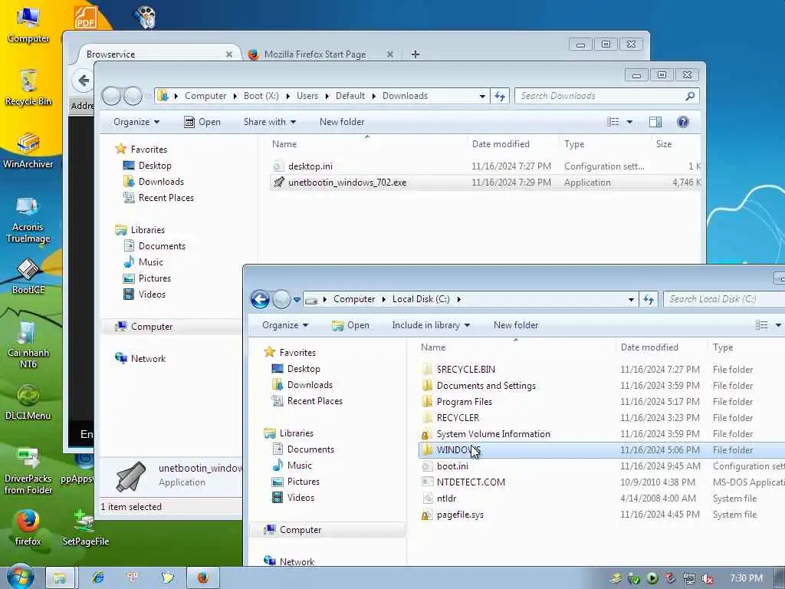Open the SetPageFile desktop shortcut
The height and width of the screenshot is (589, 785).
point(86,528)
